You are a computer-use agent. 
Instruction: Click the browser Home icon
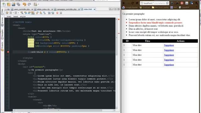pos(137,3)
